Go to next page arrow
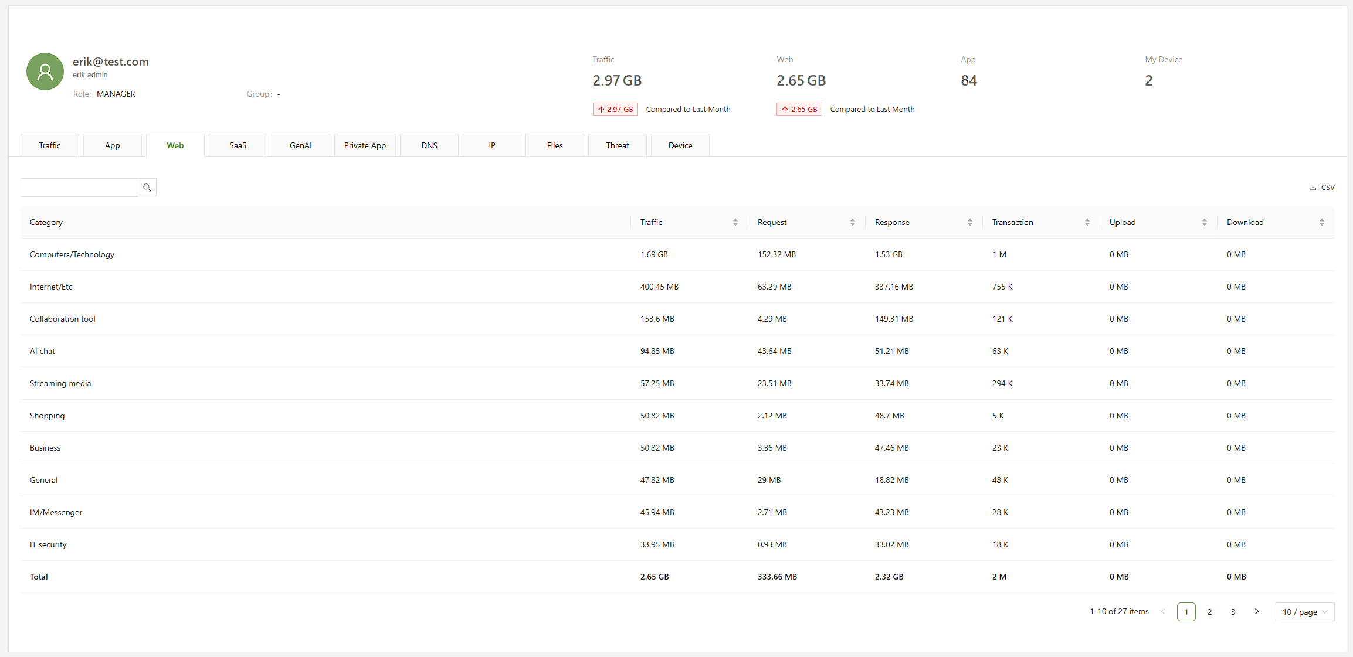 click(x=1257, y=611)
